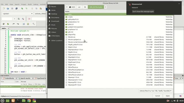Open the library file type filter dropdown

[155, 91]
